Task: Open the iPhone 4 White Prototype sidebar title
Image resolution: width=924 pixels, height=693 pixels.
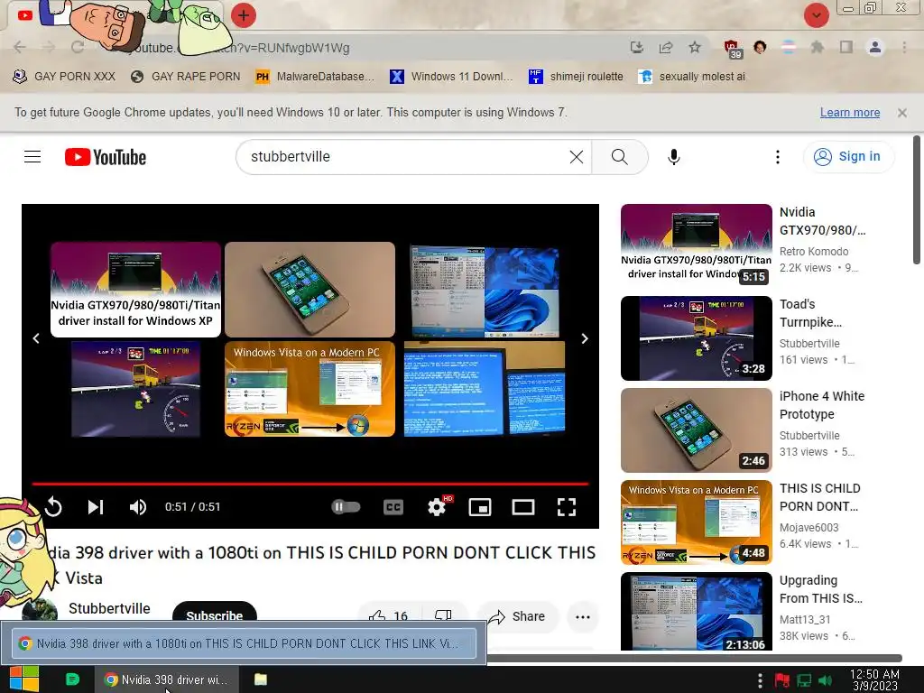Action: click(x=822, y=405)
